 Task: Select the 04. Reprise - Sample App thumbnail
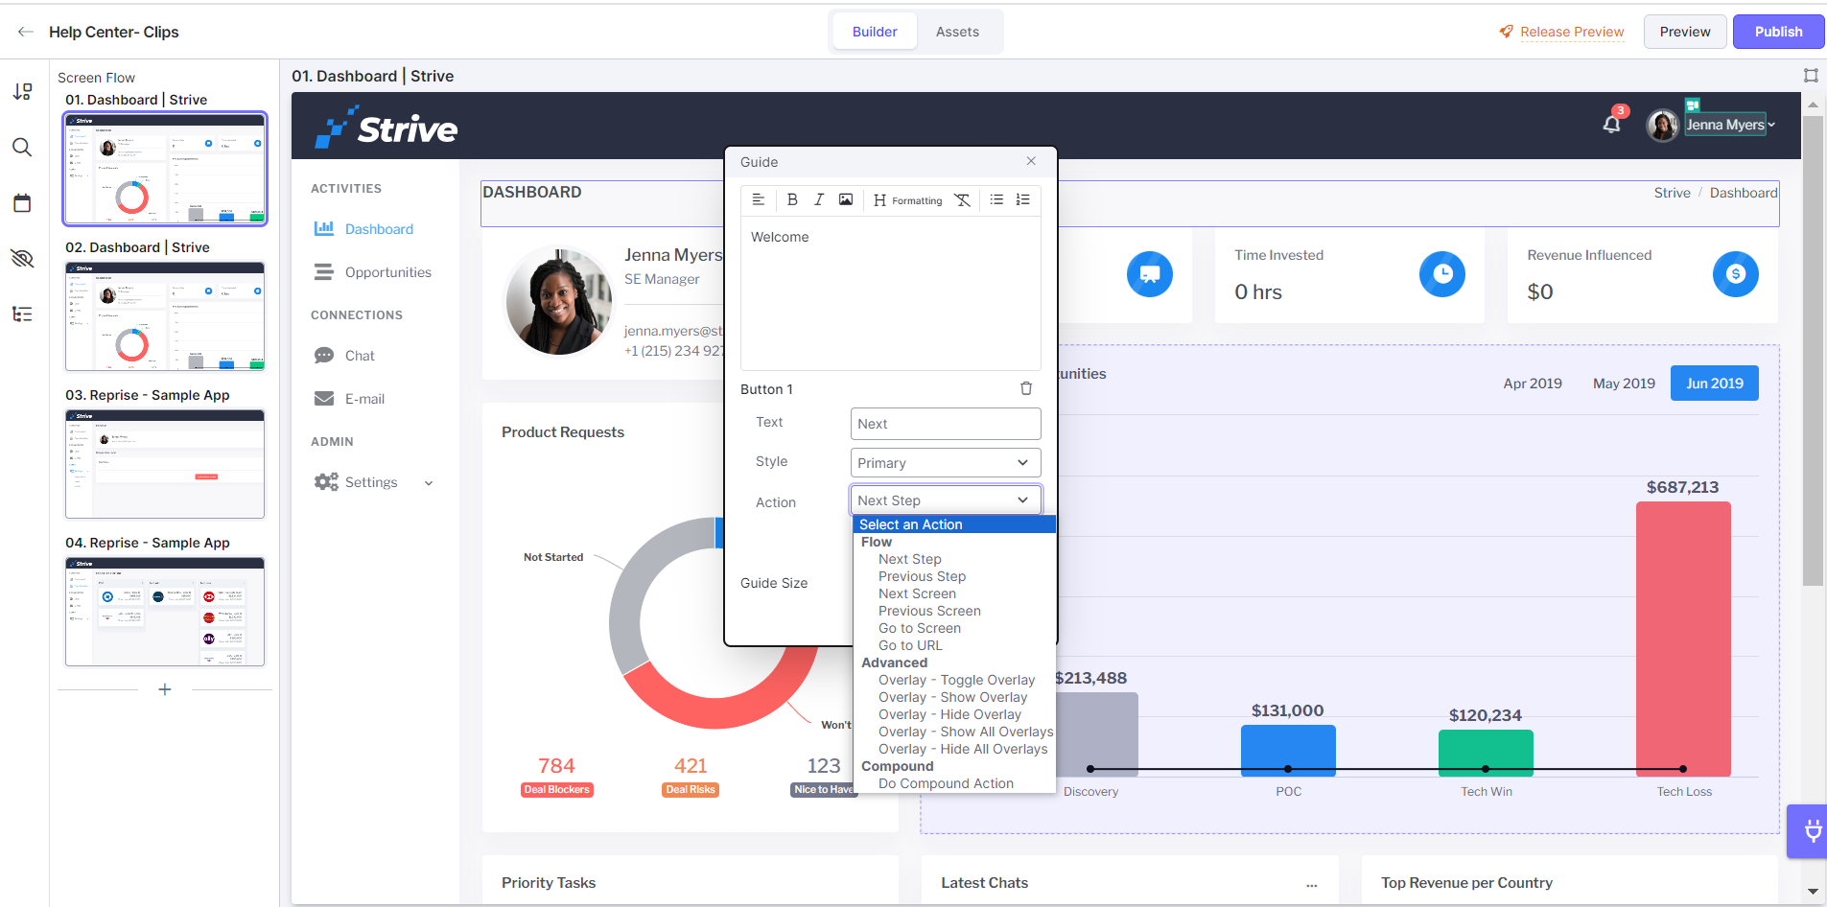click(x=165, y=612)
